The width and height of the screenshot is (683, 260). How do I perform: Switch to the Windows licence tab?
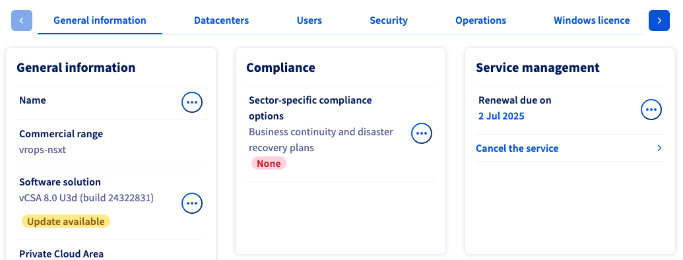click(591, 20)
